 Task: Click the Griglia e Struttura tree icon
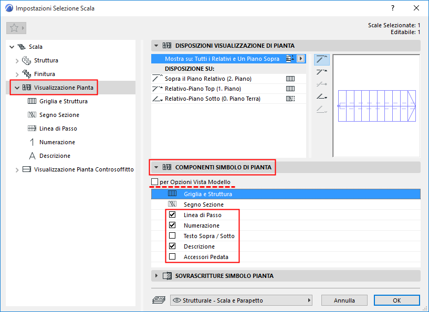pos(32,101)
